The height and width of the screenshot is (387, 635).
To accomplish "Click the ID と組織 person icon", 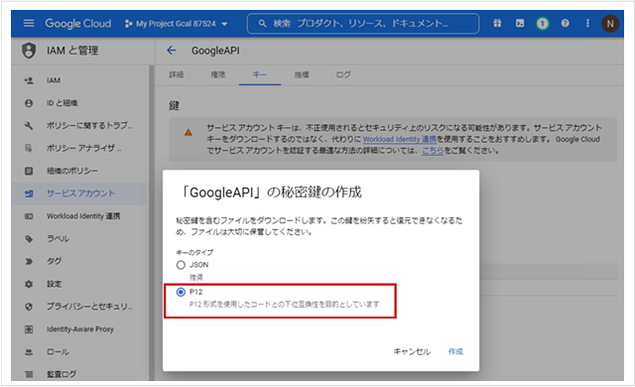I will (x=29, y=103).
